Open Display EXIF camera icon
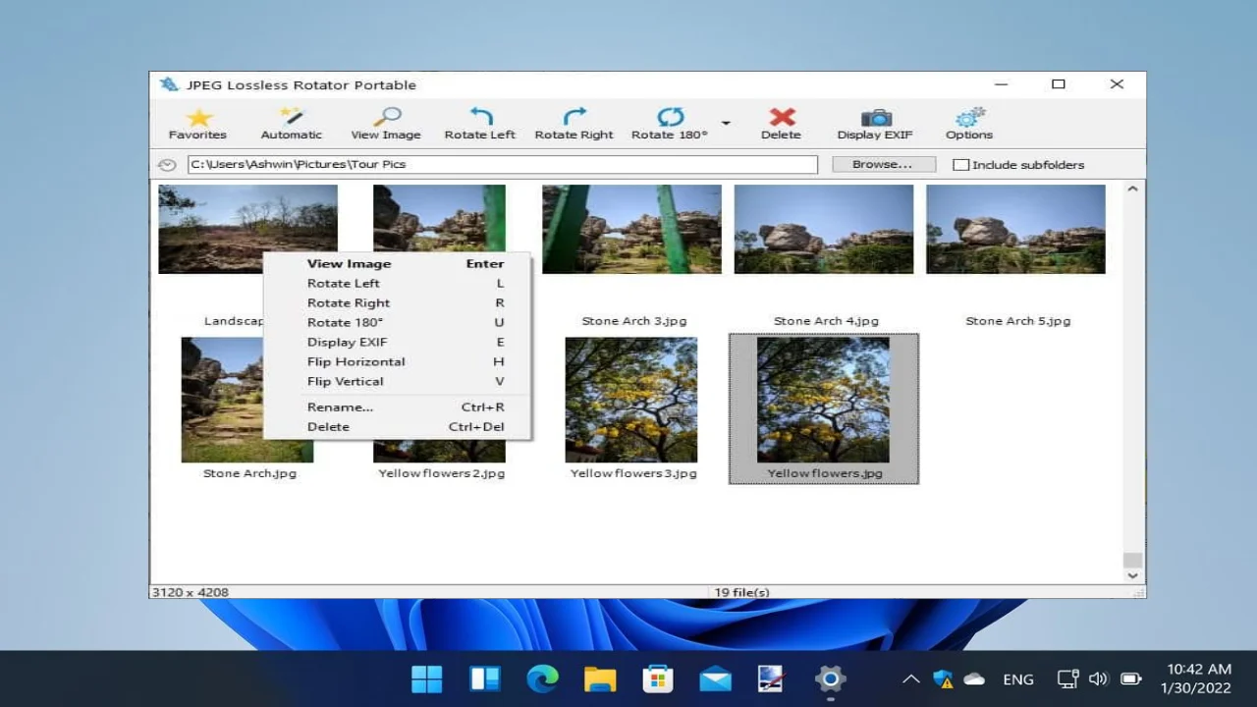The width and height of the screenshot is (1257, 707). [875, 118]
